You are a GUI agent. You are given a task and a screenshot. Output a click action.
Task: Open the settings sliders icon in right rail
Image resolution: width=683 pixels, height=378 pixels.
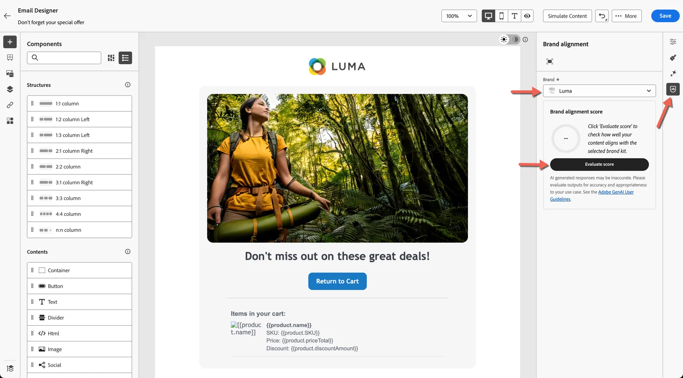673,42
